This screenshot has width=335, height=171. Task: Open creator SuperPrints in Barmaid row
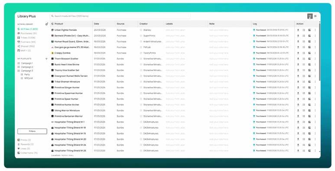[x=149, y=36]
